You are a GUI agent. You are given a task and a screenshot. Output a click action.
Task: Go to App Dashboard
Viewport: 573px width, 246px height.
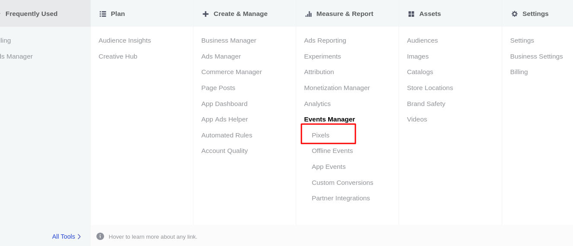[225, 104]
